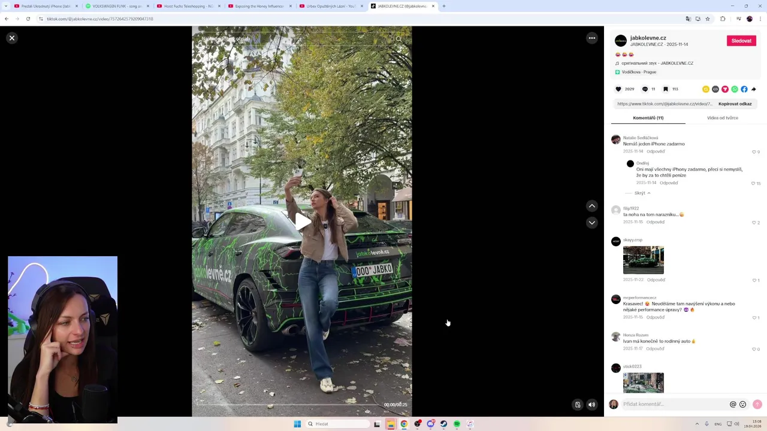This screenshot has width=767, height=431.
Task: Open browser extensions puzzle icon
Action: pyautogui.click(x=723, y=19)
